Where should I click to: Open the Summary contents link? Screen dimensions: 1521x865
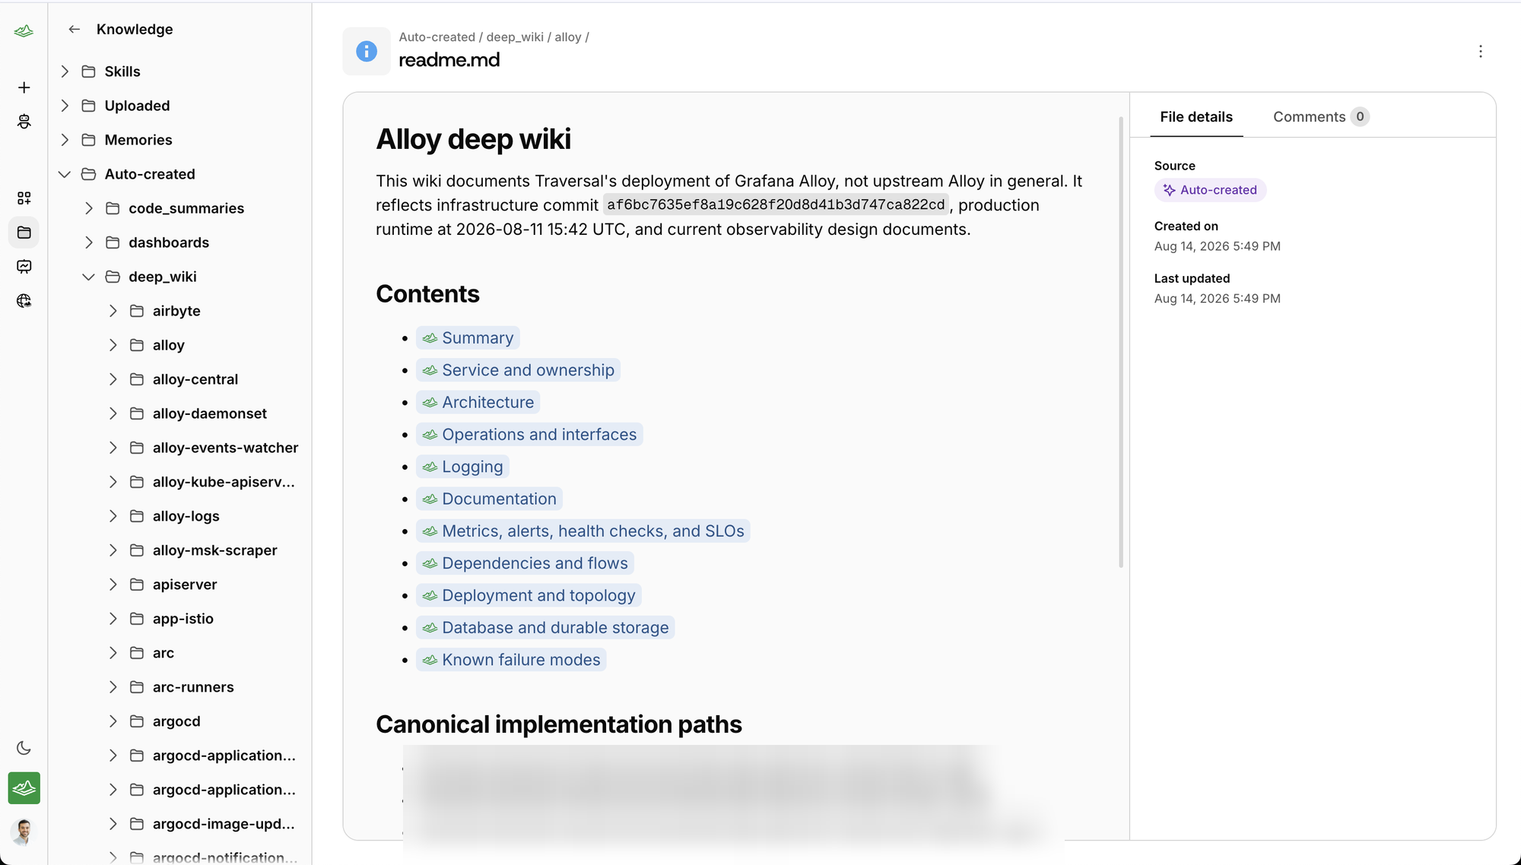click(468, 337)
